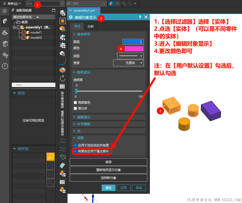Collapse the 相关性 panel
Screen dimensions: 242x203
(15, 149)
